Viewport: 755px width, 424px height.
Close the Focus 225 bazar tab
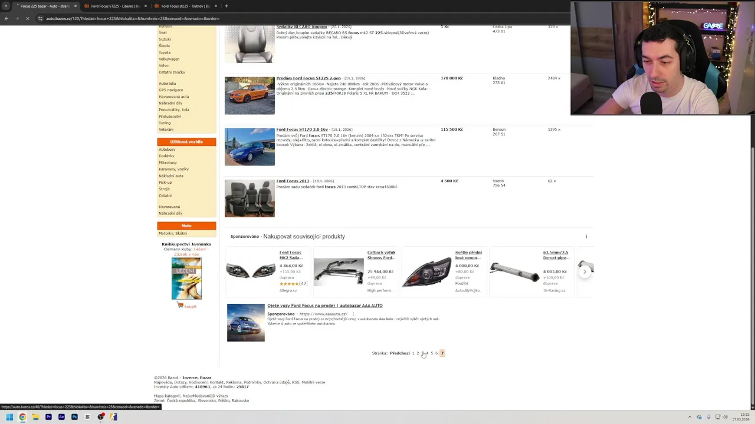75,6
